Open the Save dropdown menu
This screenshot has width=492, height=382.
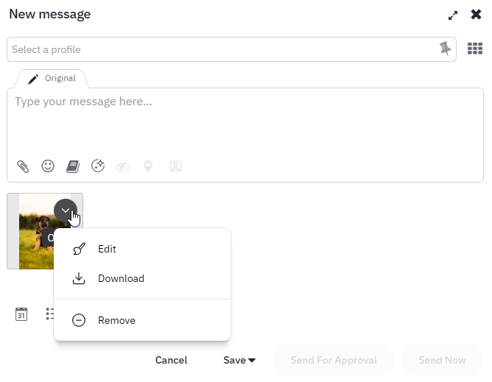239,360
